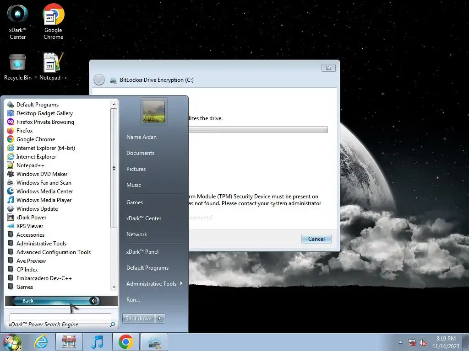This screenshot has width=469, height=351.
Task: Expand the Games program folder
Action: (x=20, y=286)
